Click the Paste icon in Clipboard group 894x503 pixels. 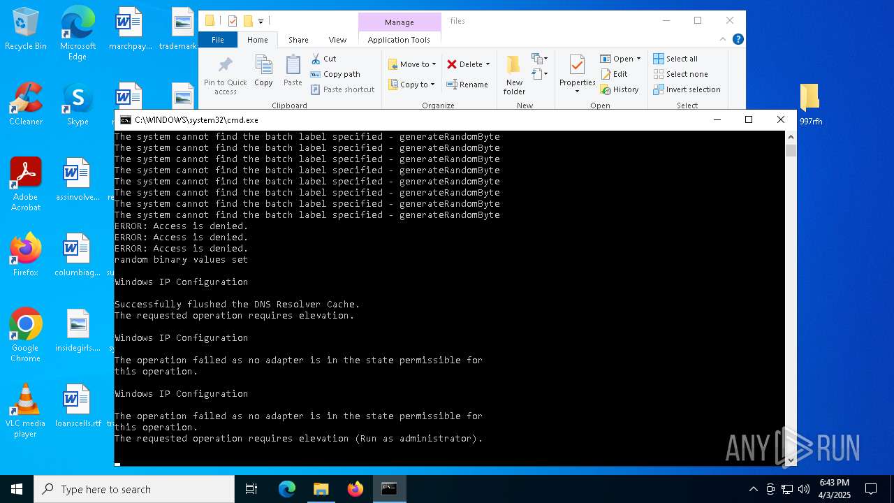coord(293,71)
